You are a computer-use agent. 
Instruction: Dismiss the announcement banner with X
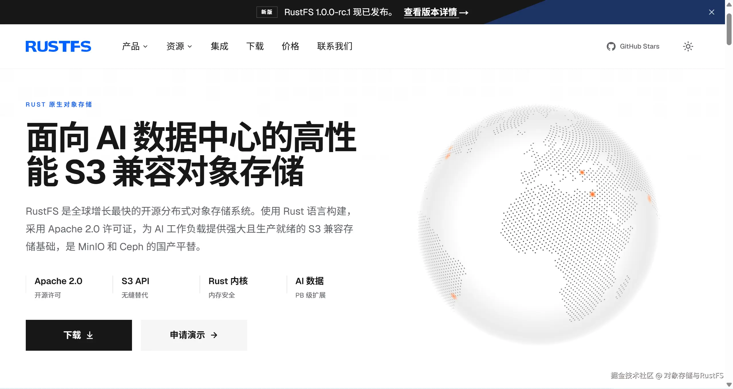(x=712, y=12)
